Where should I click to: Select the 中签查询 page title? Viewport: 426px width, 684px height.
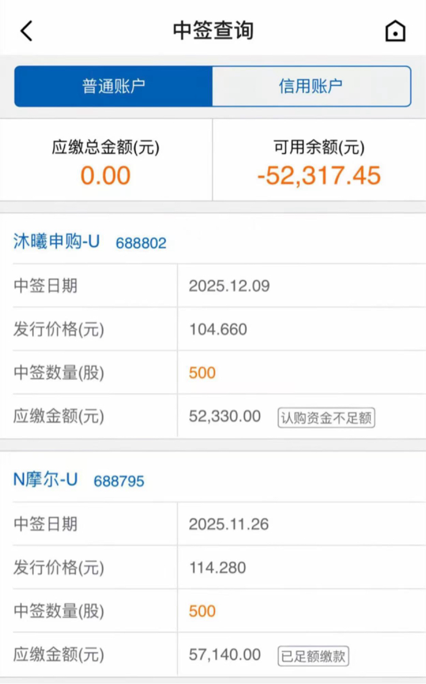[213, 31]
